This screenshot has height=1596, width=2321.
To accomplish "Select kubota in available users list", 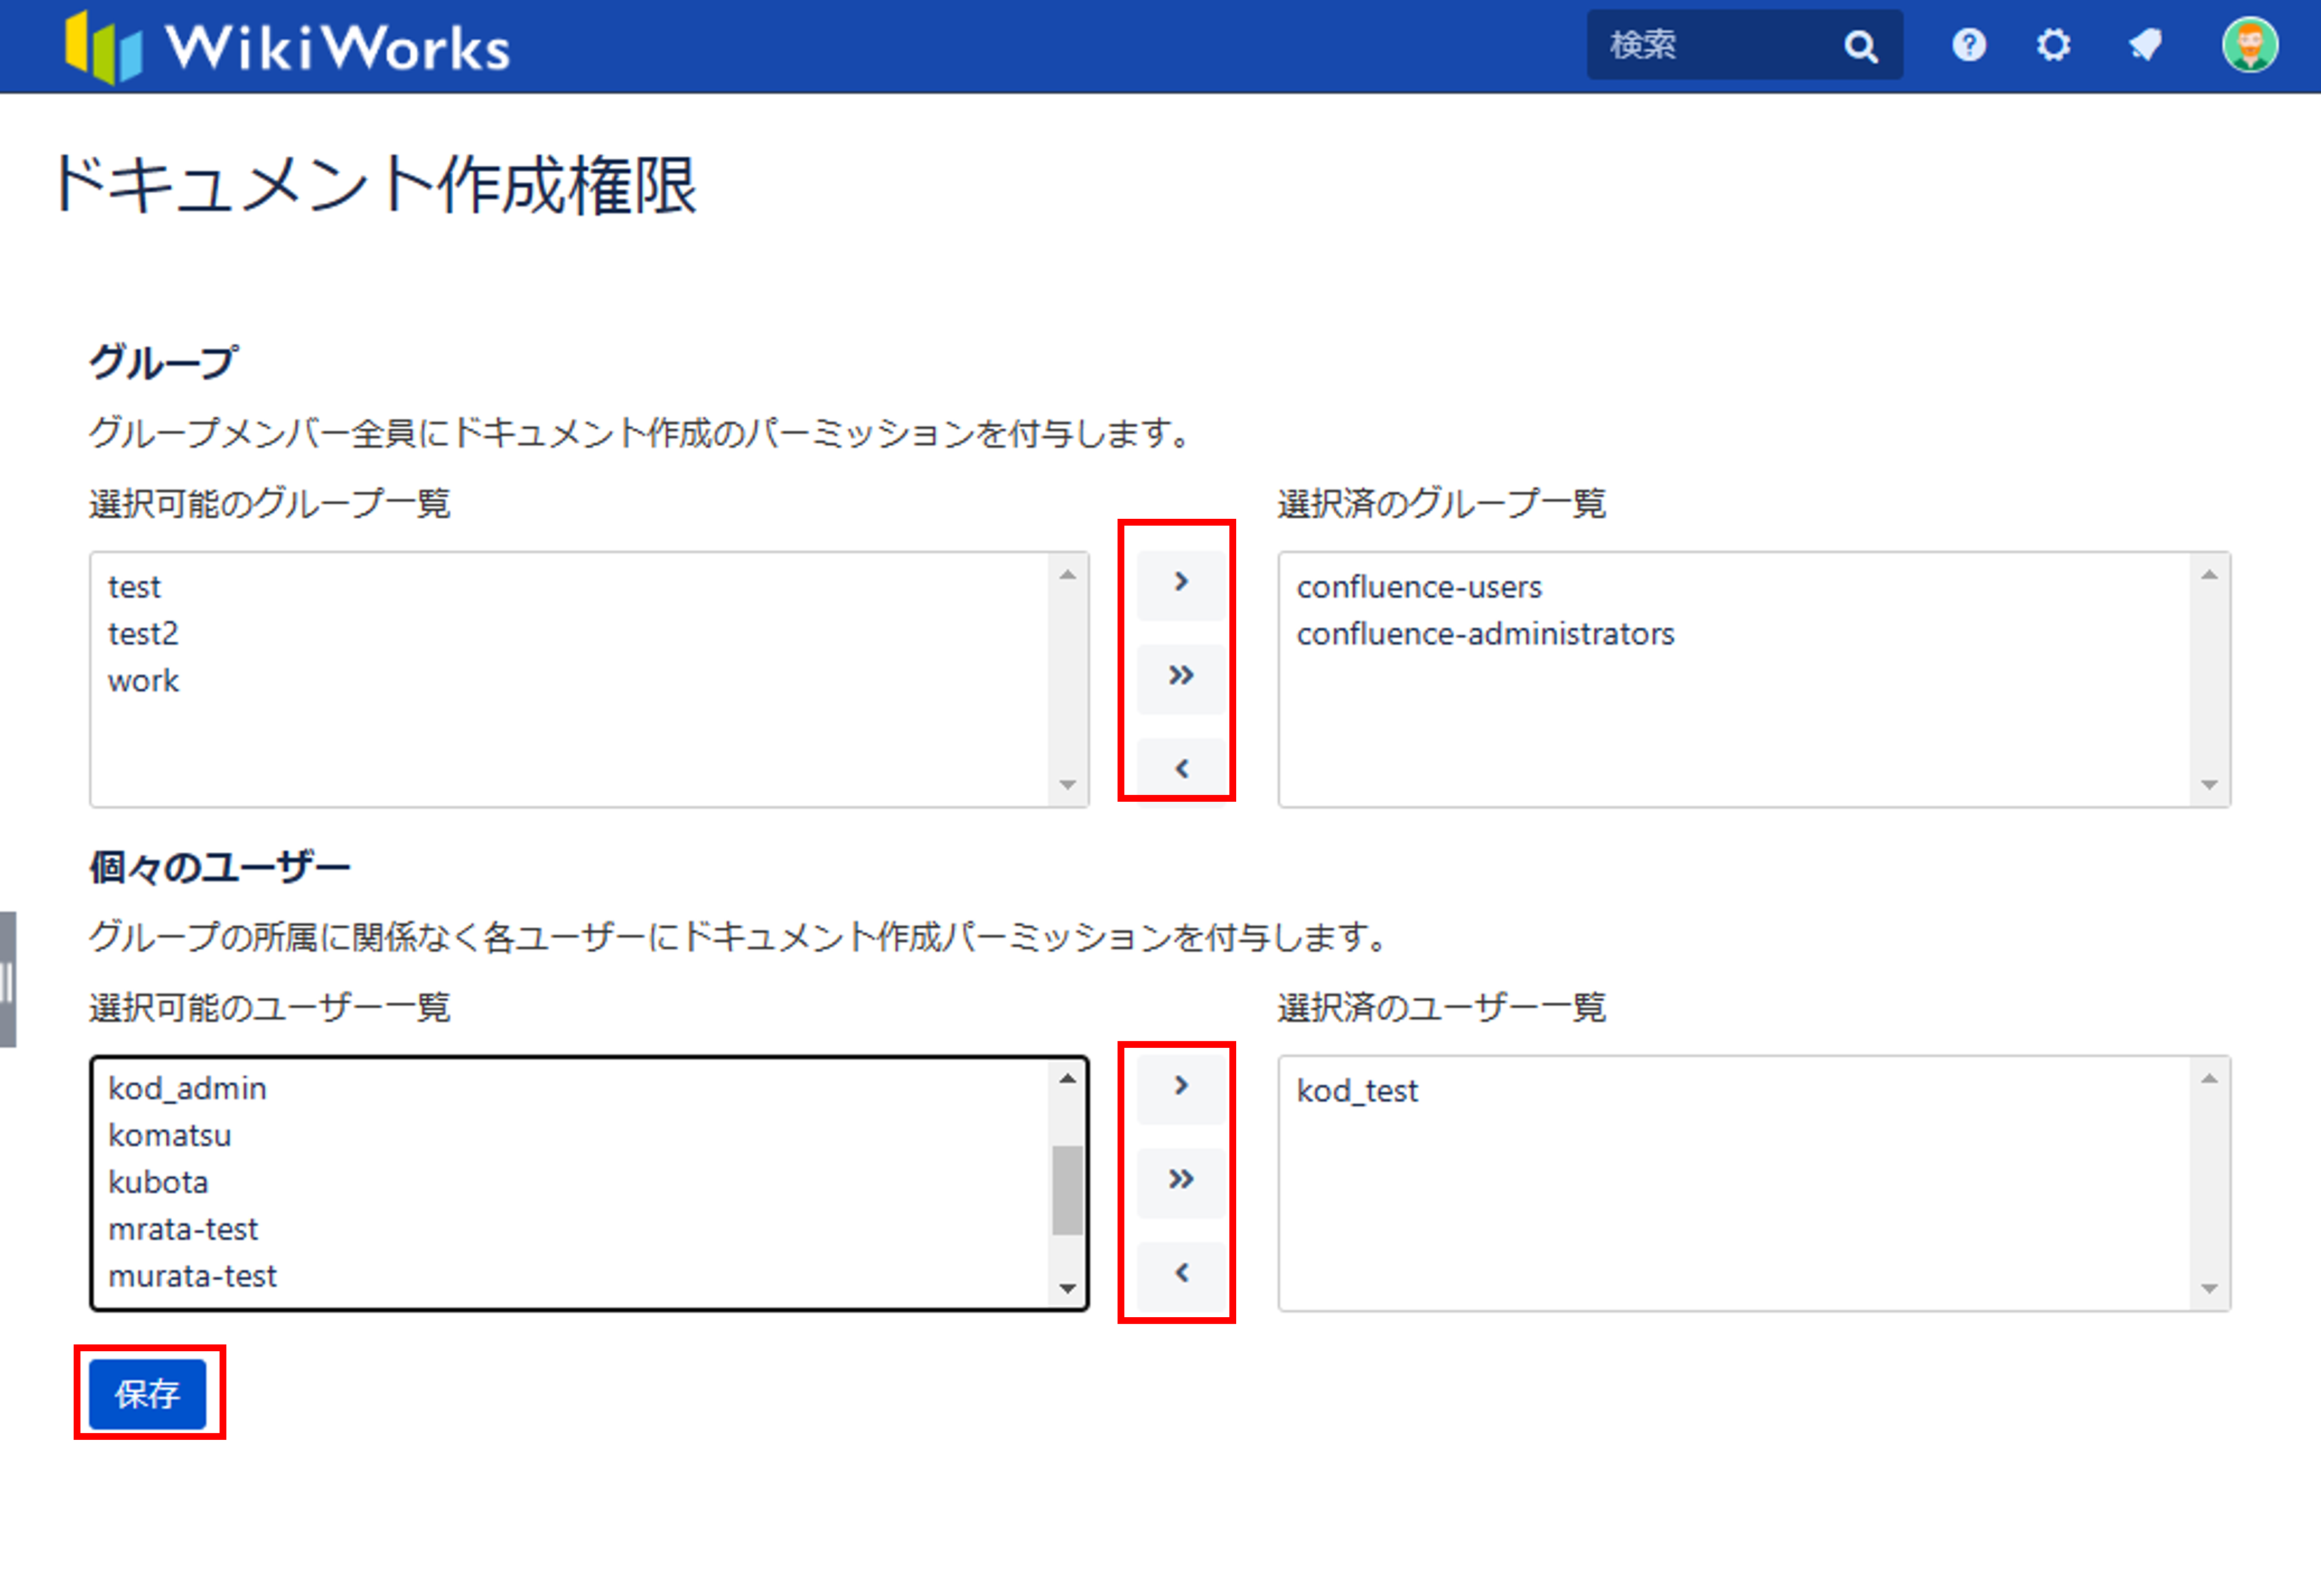I will (158, 1183).
